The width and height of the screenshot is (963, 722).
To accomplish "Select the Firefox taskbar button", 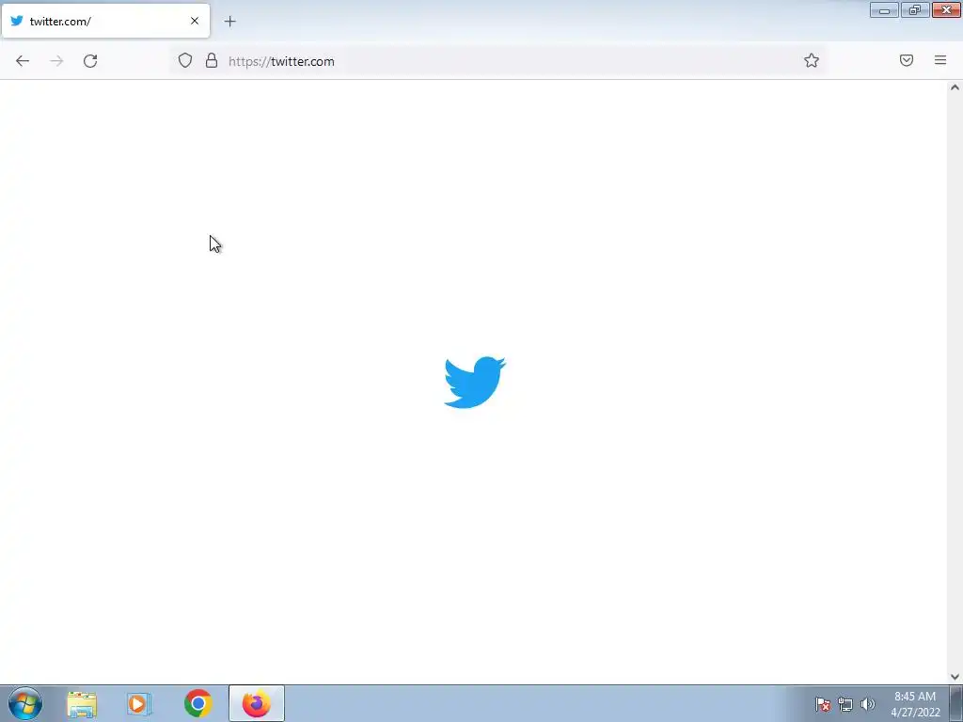I will click(257, 703).
